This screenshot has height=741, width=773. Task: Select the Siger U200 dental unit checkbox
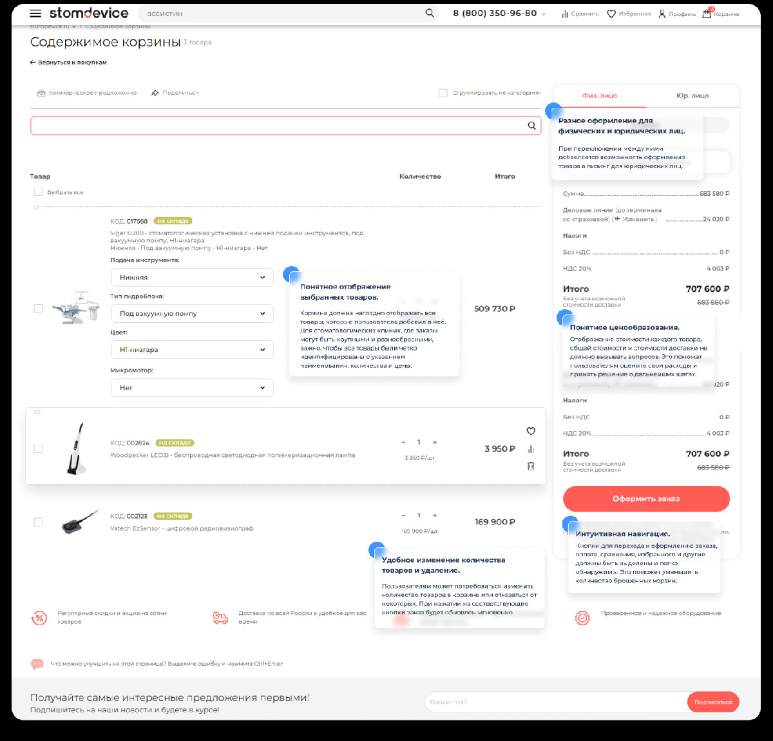click(38, 309)
